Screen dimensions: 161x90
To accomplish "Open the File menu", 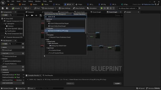I will point(8,1).
